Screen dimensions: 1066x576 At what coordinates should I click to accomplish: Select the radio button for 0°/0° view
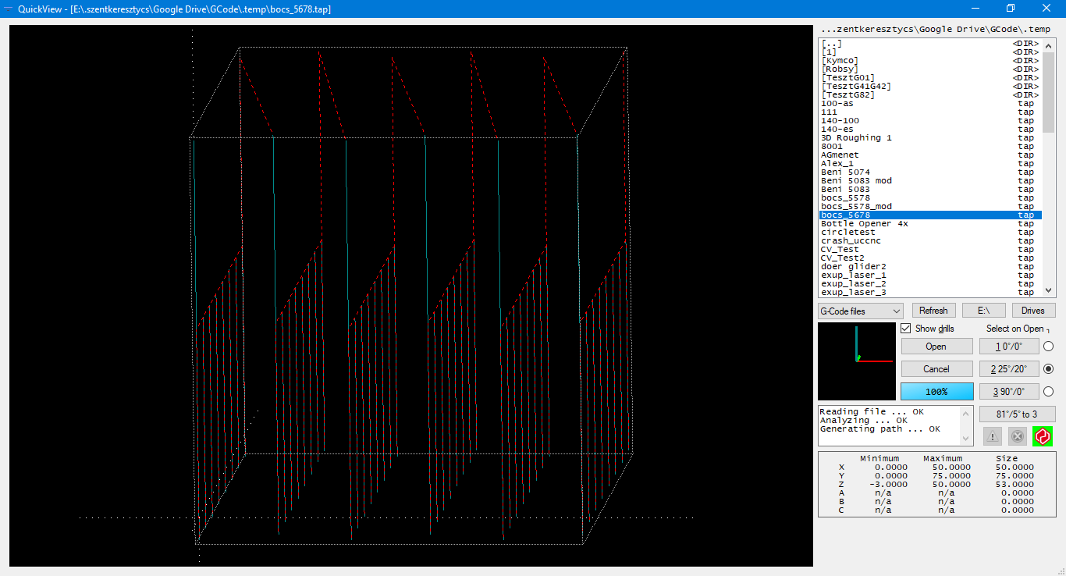(x=1048, y=347)
